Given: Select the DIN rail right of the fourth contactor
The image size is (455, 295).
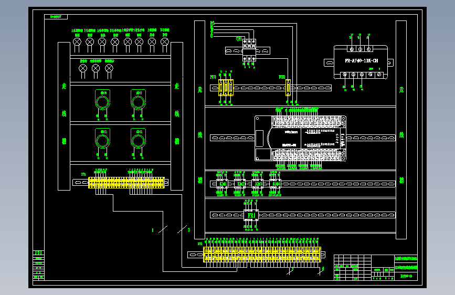Looking at the screenshot, I should [338, 184].
